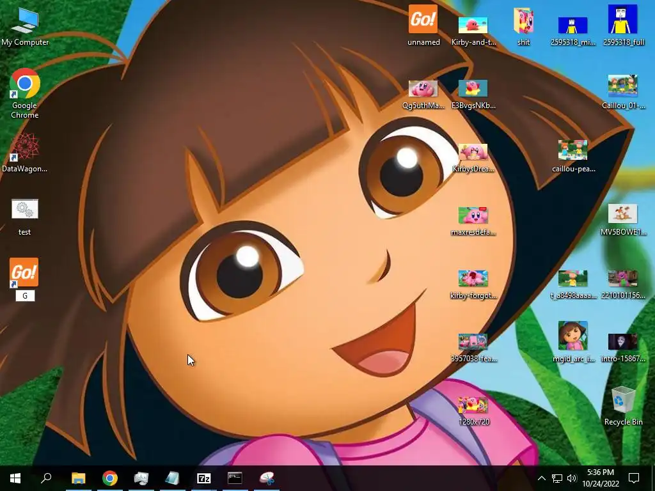Select the DataWagon shortcut icon
The image size is (655, 491).
[25, 152]
